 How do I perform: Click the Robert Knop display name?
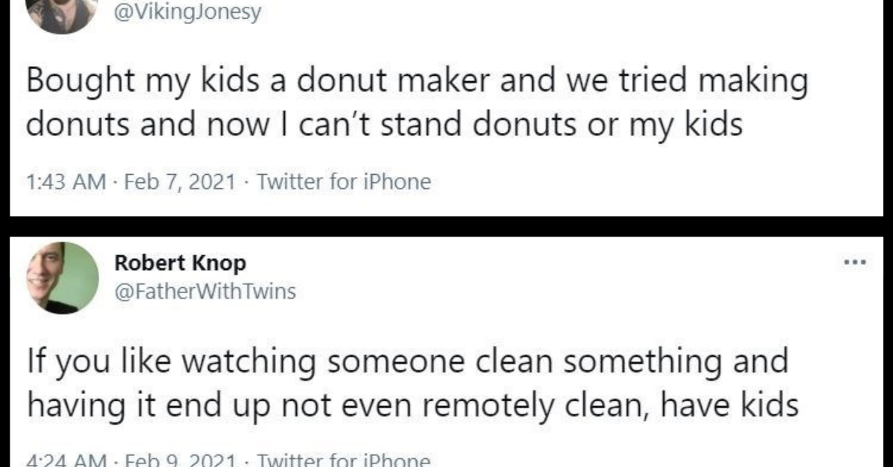179,263
